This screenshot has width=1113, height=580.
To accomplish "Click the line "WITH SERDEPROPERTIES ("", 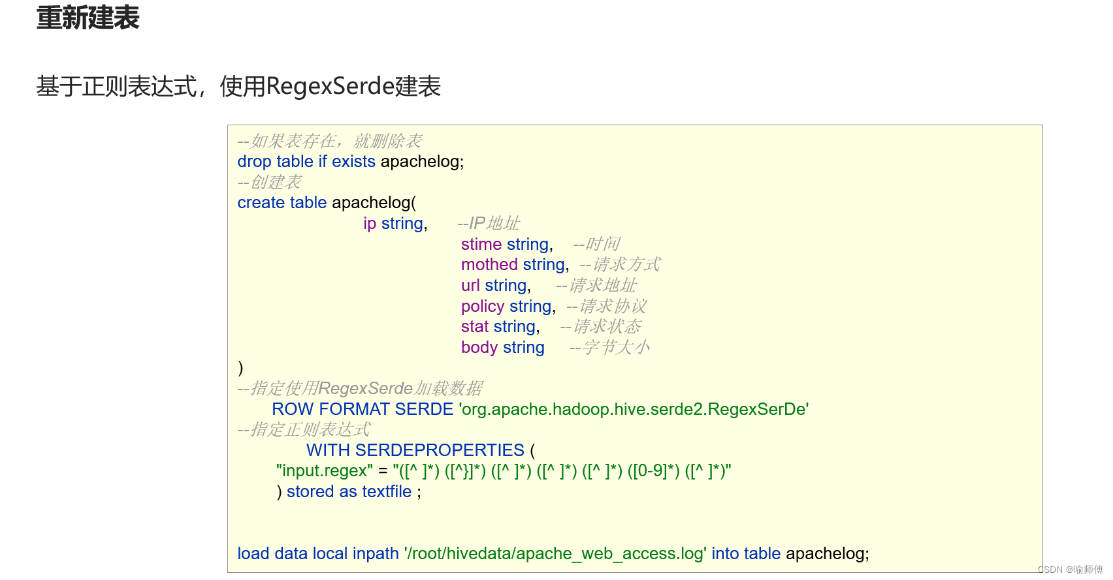I will (421, 451).
